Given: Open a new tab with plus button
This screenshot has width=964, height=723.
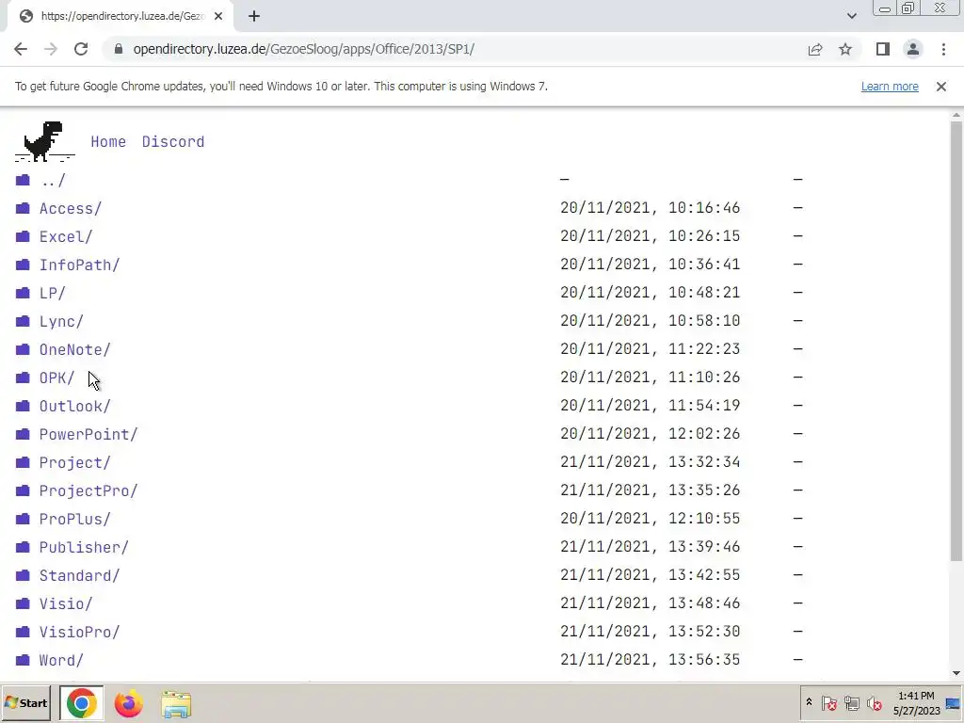Looking at the screenshot, I should click(x=254, y=17).
